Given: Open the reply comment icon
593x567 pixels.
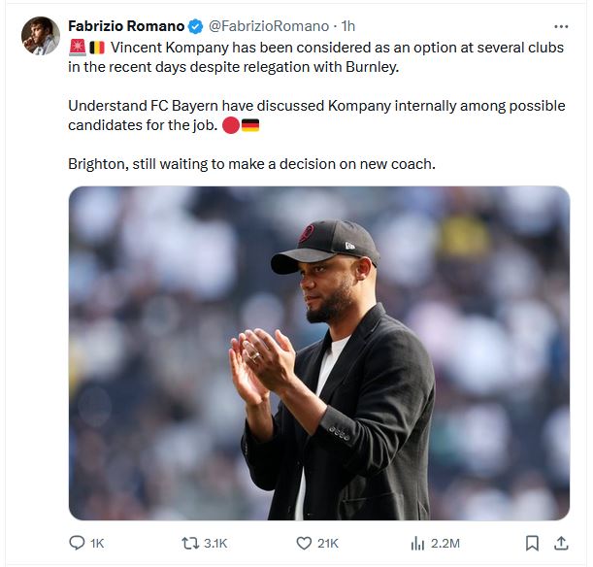Looking at the screenshot, I should point(77,543).
